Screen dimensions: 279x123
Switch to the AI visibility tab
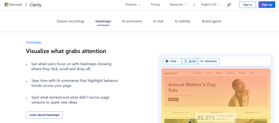(x=183, y=21)
